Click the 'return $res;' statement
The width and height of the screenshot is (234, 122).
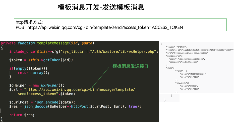point(22,115)
